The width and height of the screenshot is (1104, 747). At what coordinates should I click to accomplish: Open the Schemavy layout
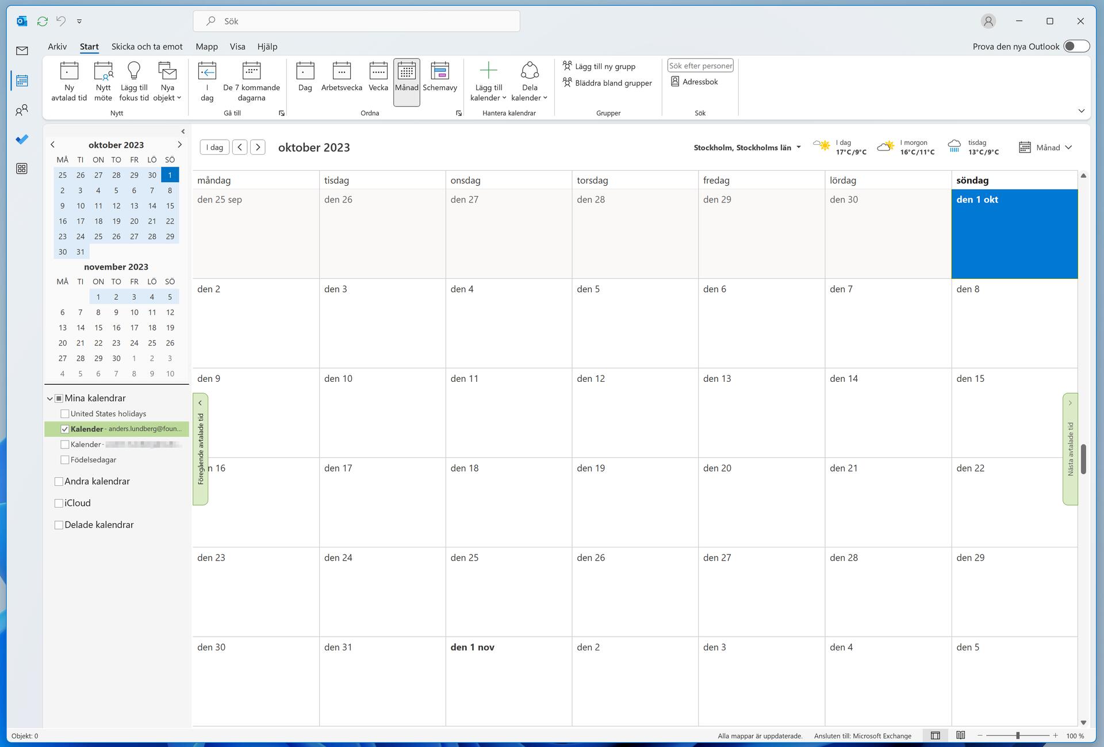coord(440,81)
